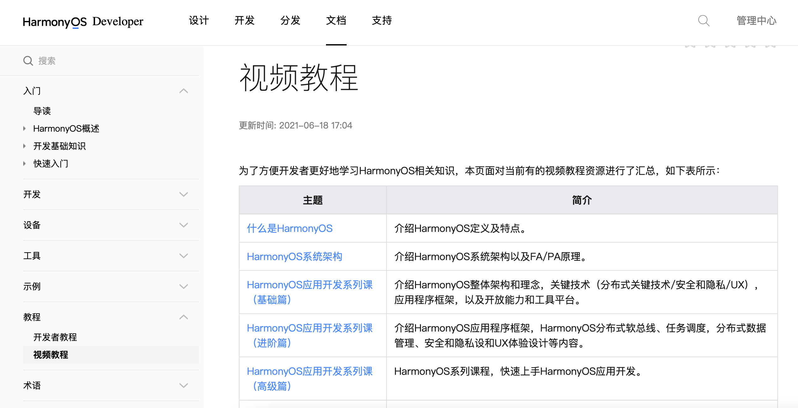Screen dimensions: 798x408
Task: Open the 导读 sidebar item
Action: (42, 111)
